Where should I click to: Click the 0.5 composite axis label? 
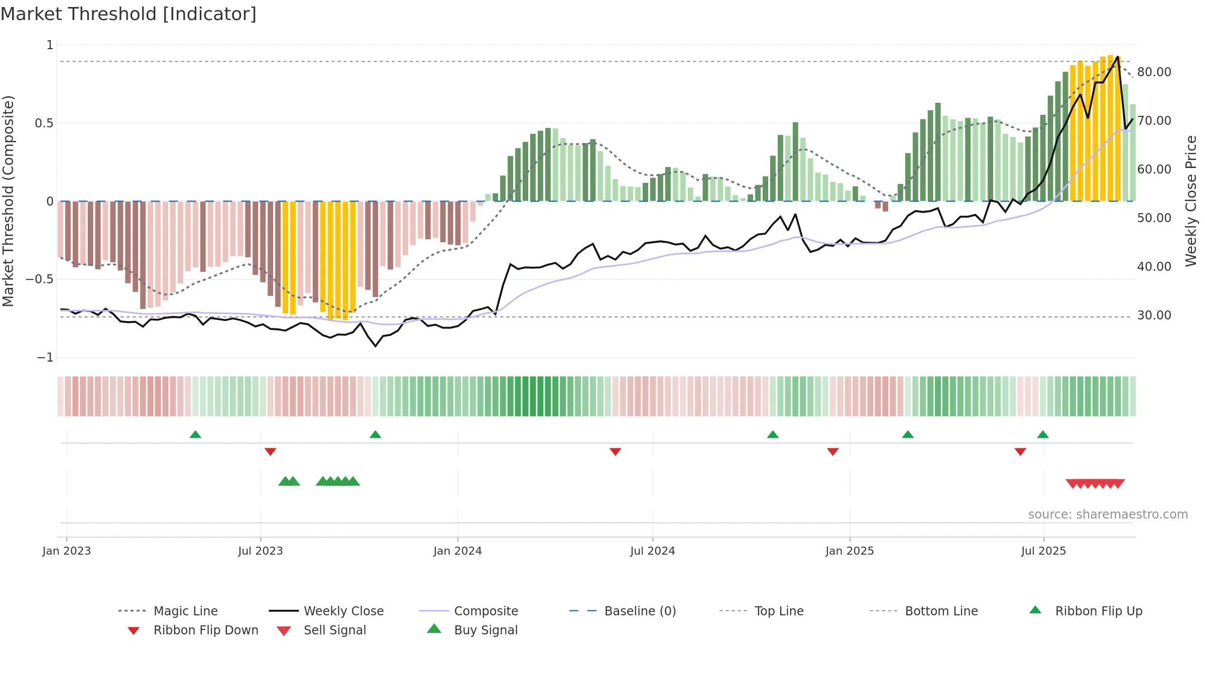(44, 123)
